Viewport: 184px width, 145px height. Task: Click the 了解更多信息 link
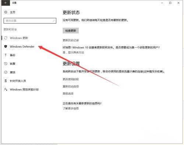(x=71, y=108)
